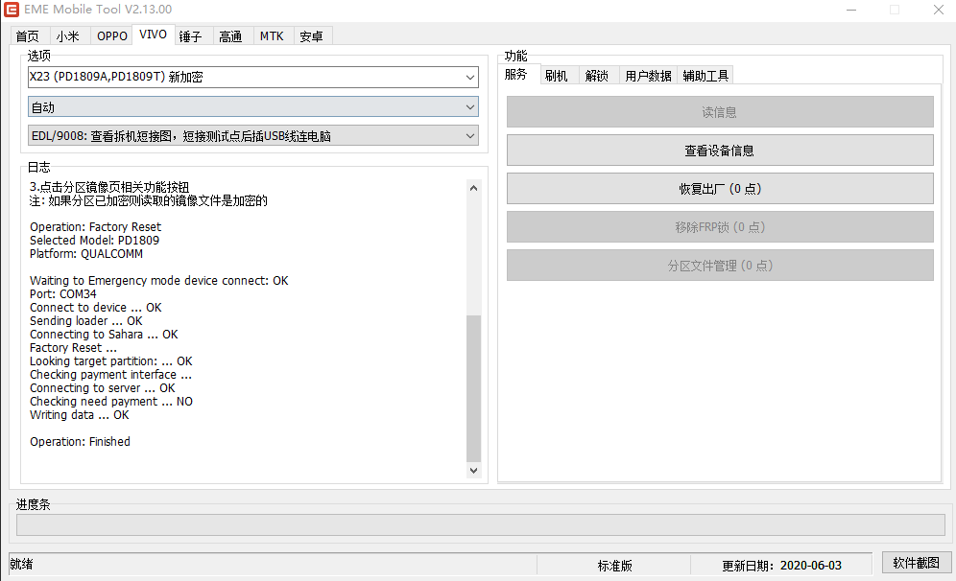The height and width of the screenshot is (581, 956).
Task: Click the 进度条 progress bar
Action: pos(481,525)
